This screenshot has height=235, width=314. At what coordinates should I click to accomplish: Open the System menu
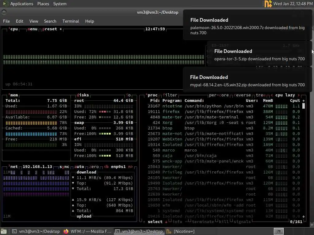(x=60, y=4)
